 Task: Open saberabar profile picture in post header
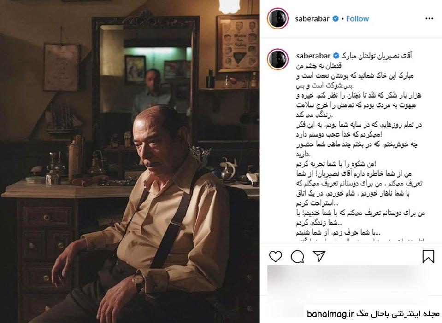(277, 18)
